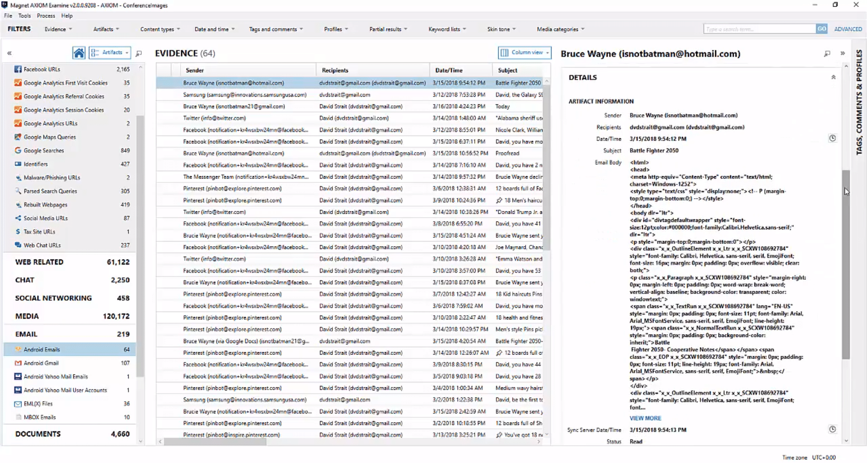Open the Skin tone filter dropdown
The width and height of the screenshot is (867, 463).
pyautogui.click(x=501, y=29)
